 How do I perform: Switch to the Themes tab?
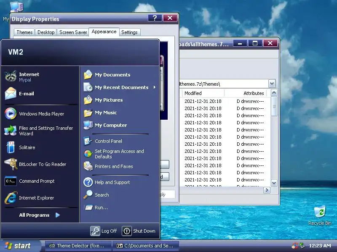24,32
